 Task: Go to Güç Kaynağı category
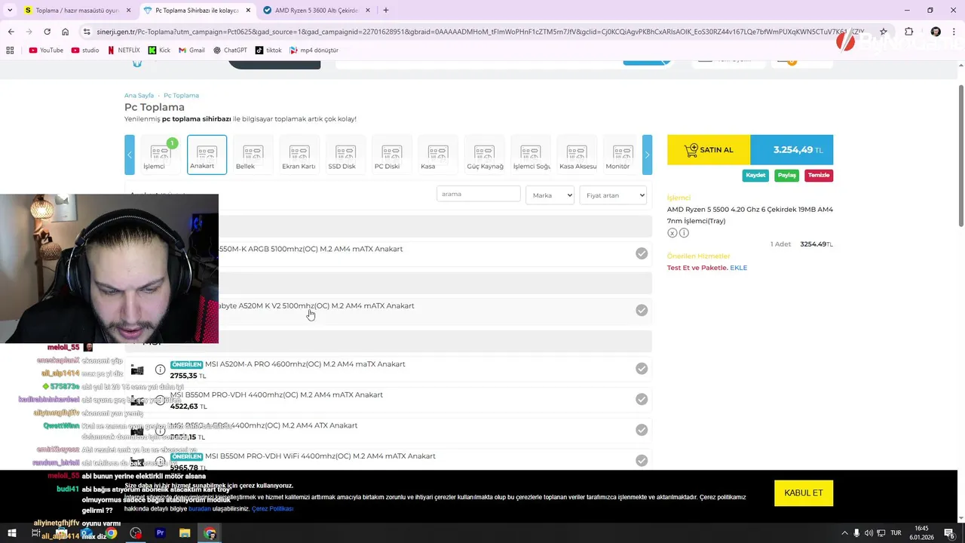[x=484, y=155]
